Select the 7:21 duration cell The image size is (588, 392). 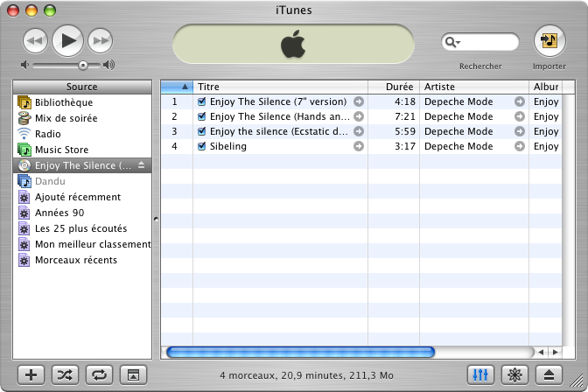pyautogui.click(x=405, y=116)
